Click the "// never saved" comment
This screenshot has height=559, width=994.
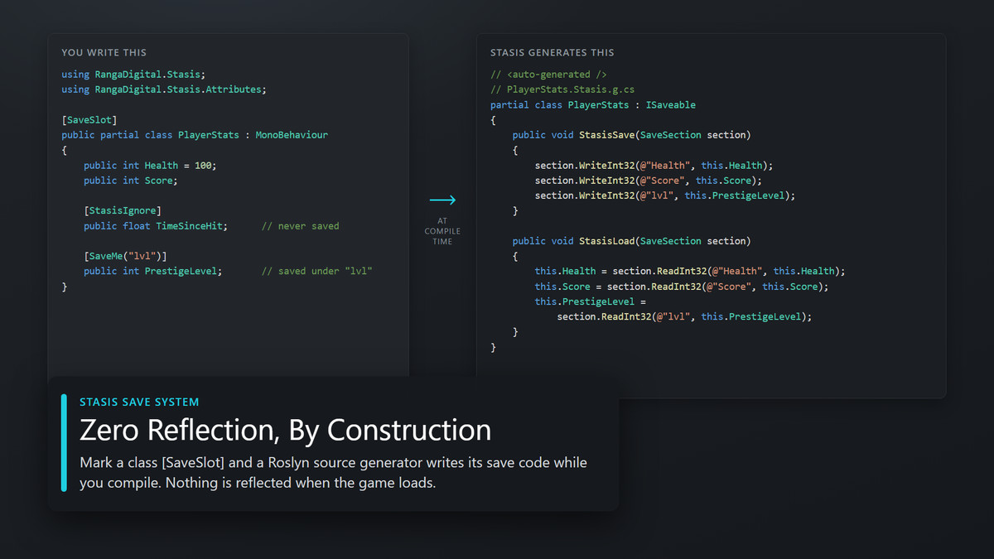coord(300,226)
